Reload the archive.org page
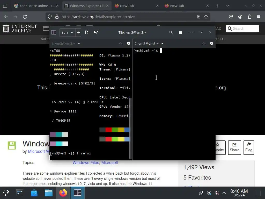Screen dimensions: 265x199 pyautogui.click(x=25, y=17)
